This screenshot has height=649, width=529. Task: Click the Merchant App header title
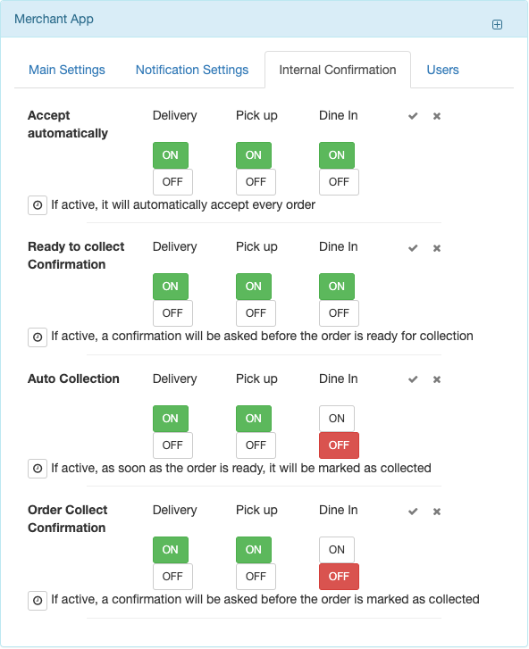tap(54, 19)
